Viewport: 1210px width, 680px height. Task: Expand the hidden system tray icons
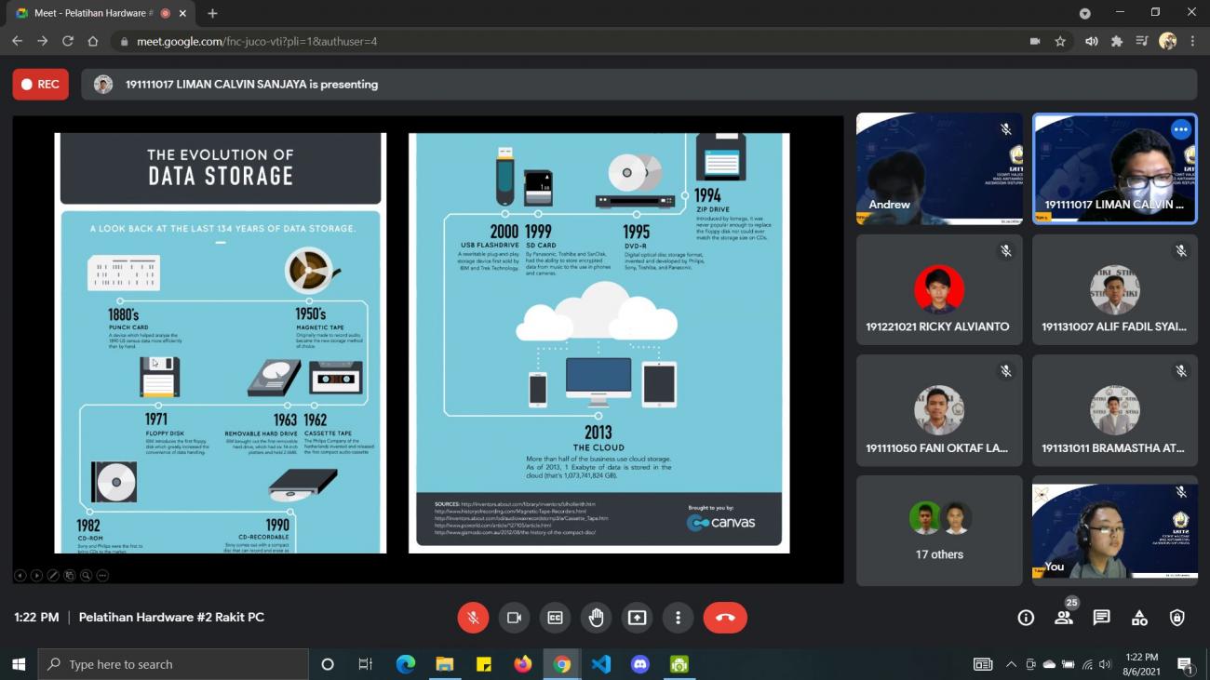(1011, 664)
